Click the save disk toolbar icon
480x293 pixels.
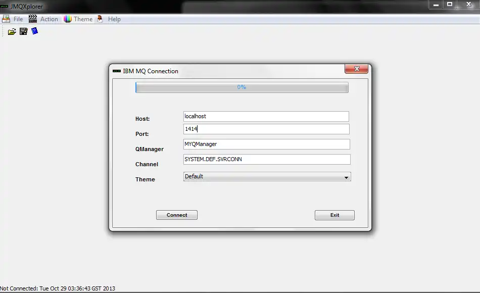(x=24, y=31)
